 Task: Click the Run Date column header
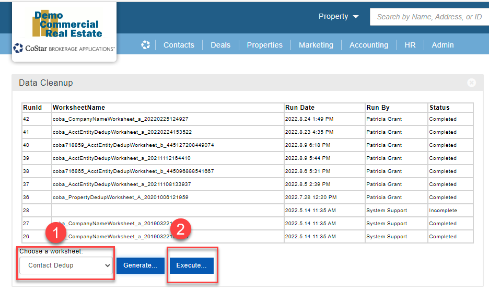(300, 108)
